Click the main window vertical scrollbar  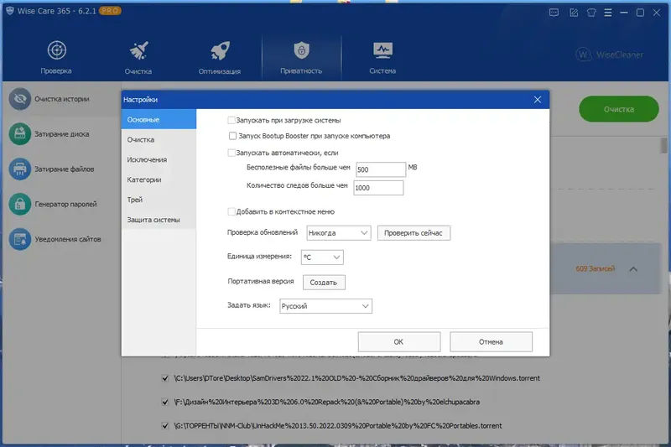tap(663, 145)
